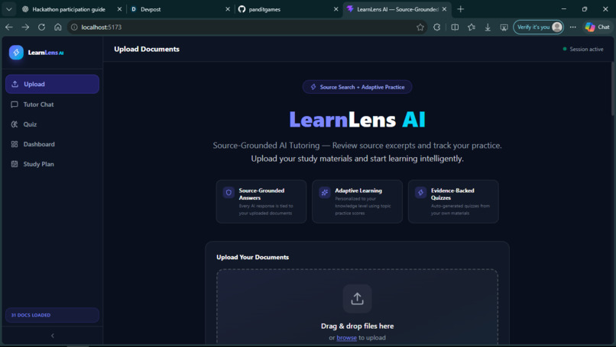Open a new browser tab with plus
The height and width of the screenshot is (347, 616).
460,9
